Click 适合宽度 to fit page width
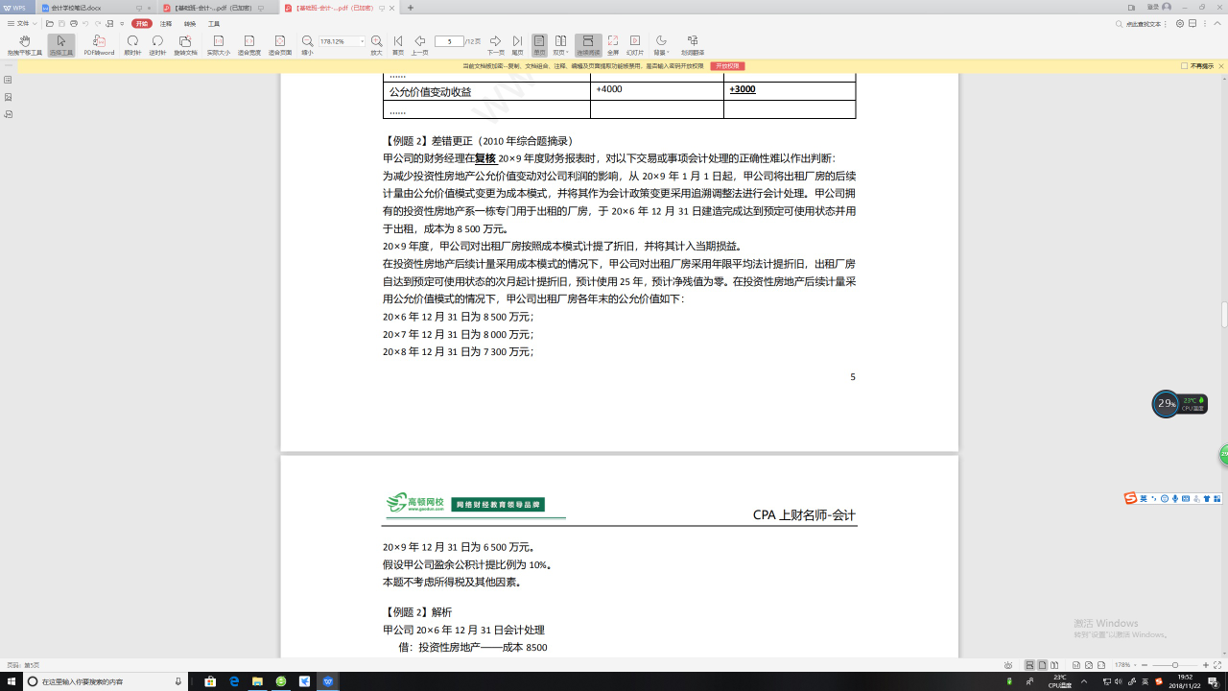The width and height of the screenshot is (1228, 691). pyautogui.click(x=248, y=42)
